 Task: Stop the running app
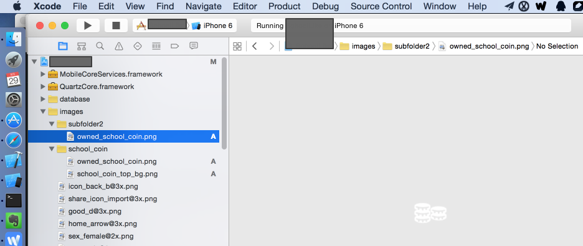[116, 26]
